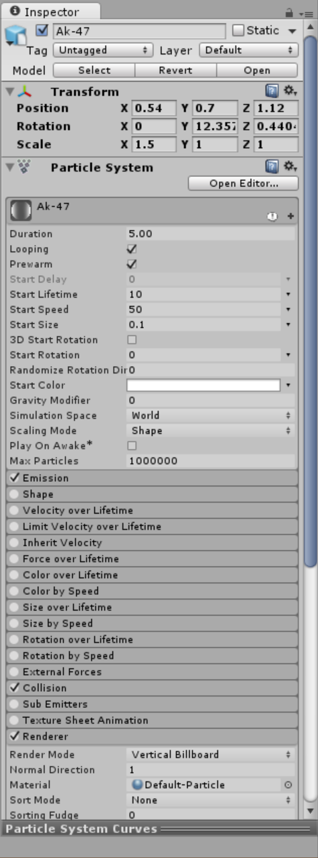The height and width of the screenshot is (858, 318).
Task: Enable Play On Awake checkbox
Action: click(x=132, y=445)
